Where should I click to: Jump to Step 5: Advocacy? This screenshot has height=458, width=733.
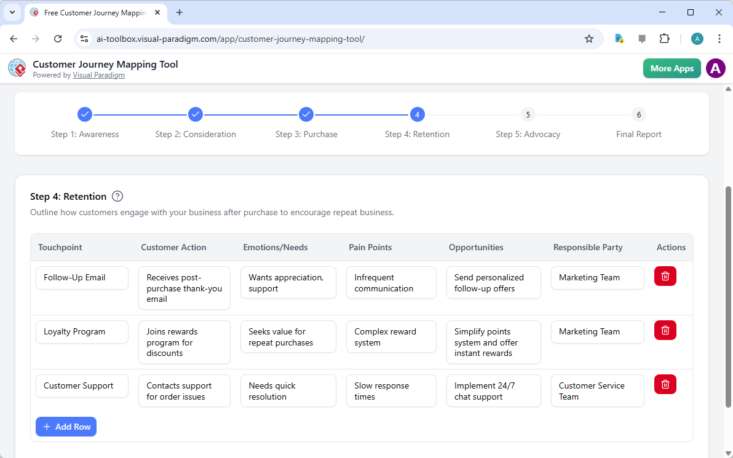(x=528, y=114)
